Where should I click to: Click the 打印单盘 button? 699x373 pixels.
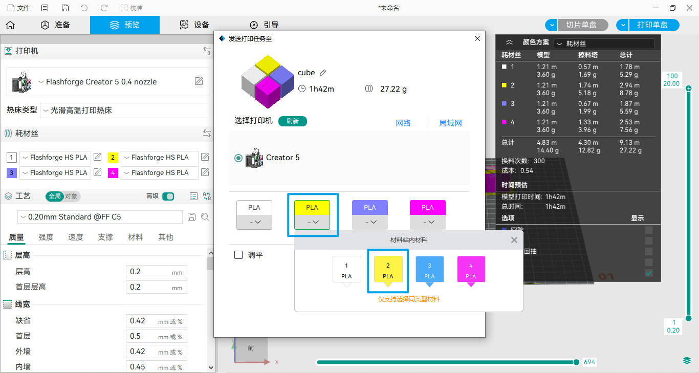[654, 25]
